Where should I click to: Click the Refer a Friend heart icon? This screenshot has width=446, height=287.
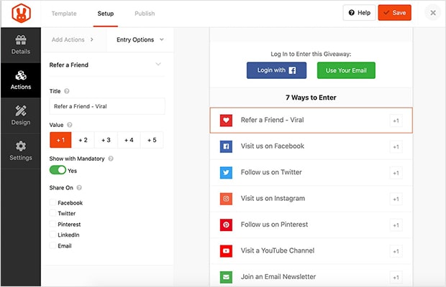click(x=226, y=121)
